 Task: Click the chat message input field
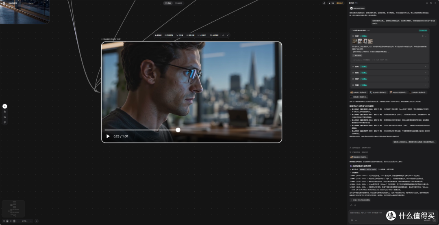click(392, 213)
